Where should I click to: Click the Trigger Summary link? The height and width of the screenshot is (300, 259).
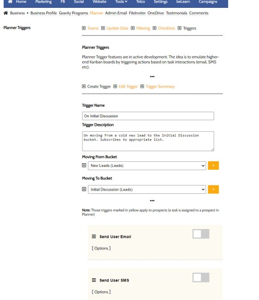click(160, 87)
